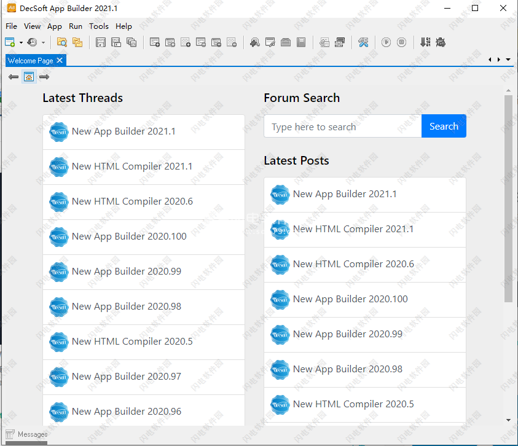The height and width of the screenshot is (446, 518).
Task: Click the first window-with-plus add icon
Action: coord(155,42)
